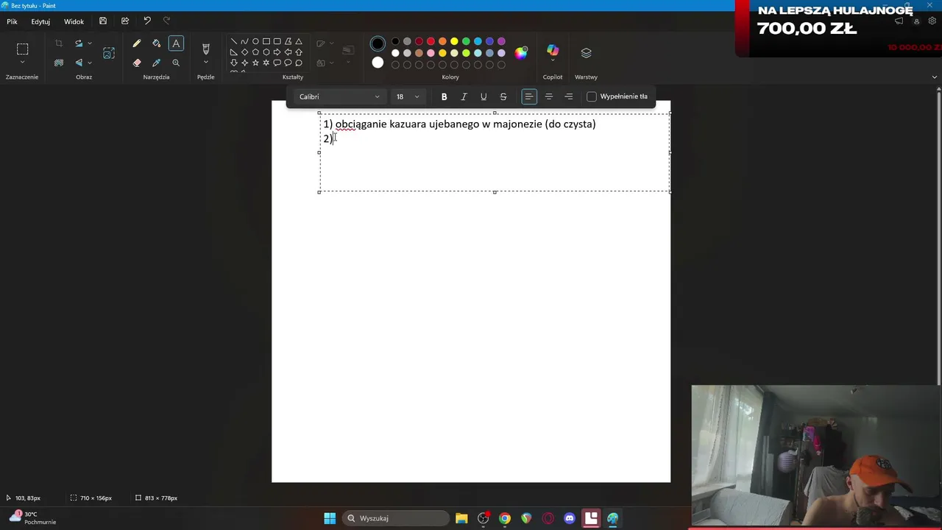Open the Plik menu

13,21
